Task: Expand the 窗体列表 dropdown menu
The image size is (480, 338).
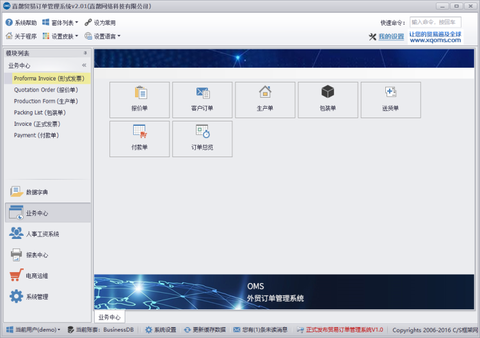Action: point(61,22)
